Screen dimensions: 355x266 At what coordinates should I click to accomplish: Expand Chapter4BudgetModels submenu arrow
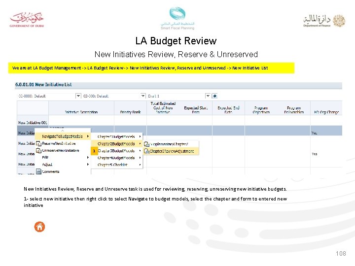click(140, 158)
